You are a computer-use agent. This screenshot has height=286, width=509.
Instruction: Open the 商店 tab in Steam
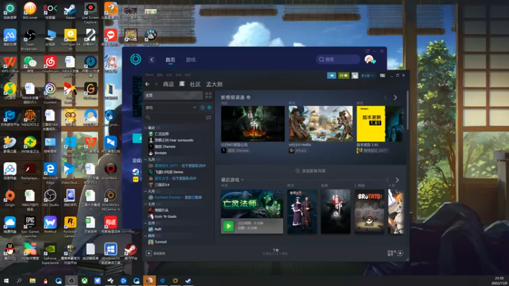click(168, 85)
